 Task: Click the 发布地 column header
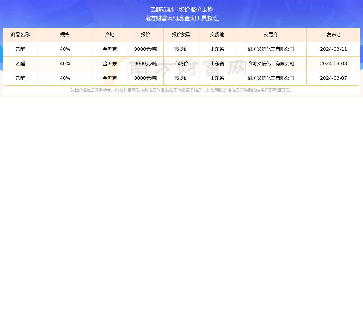tap(333, 35)
